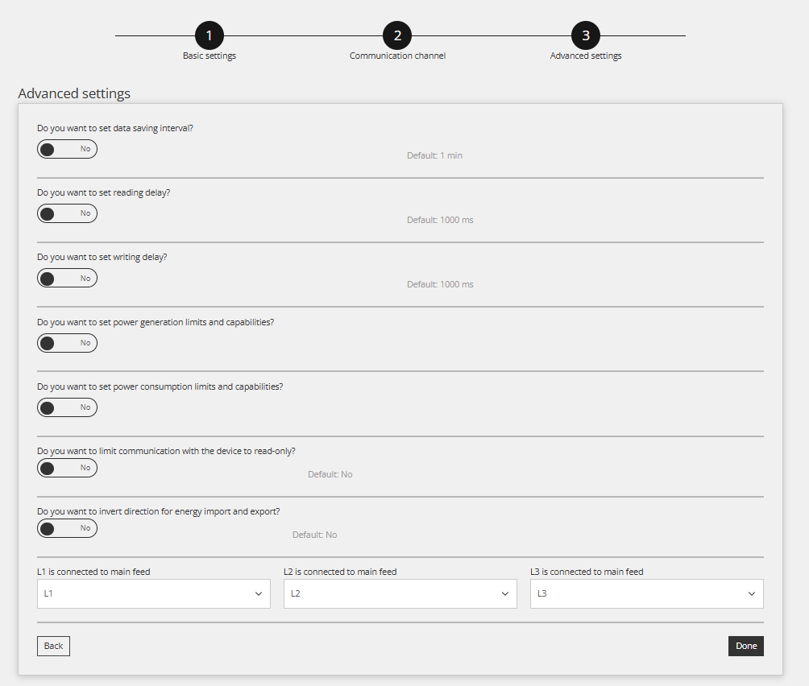Screen dimensions: 809x686
Task: Open the L2 main feed dropdown
Action: click(400, 594)
